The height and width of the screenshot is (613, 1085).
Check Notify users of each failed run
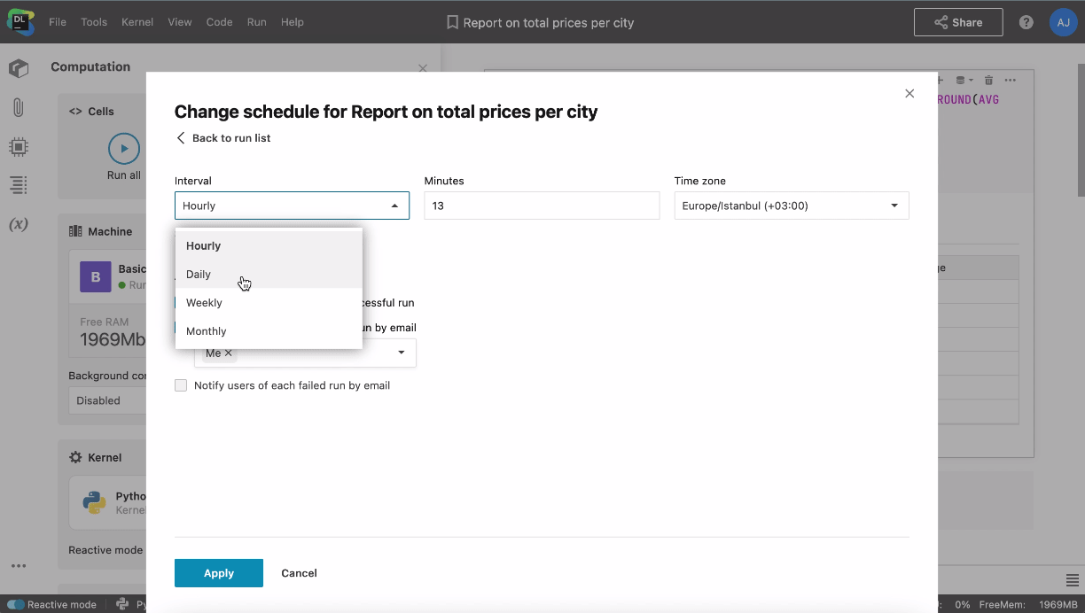click(x=181, y=385)
